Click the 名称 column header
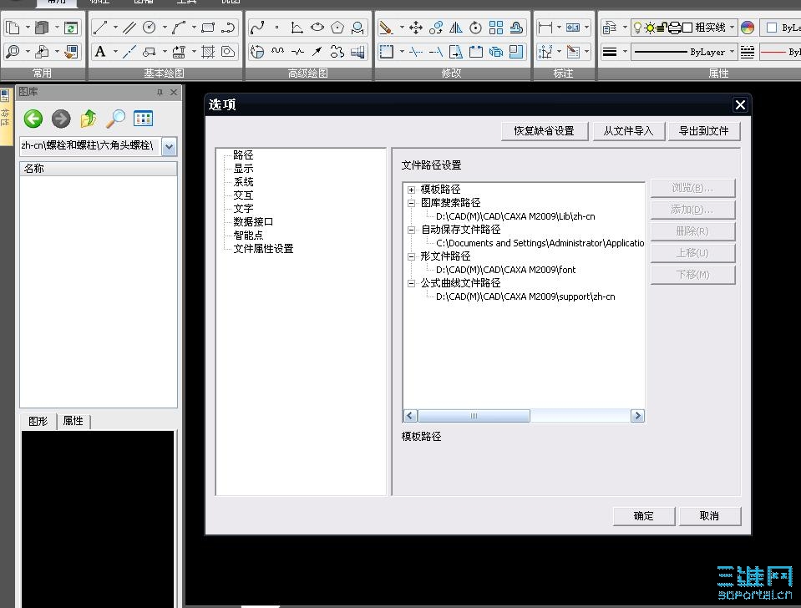This screenshot has width=801, height=608. [x=99, y=169]
